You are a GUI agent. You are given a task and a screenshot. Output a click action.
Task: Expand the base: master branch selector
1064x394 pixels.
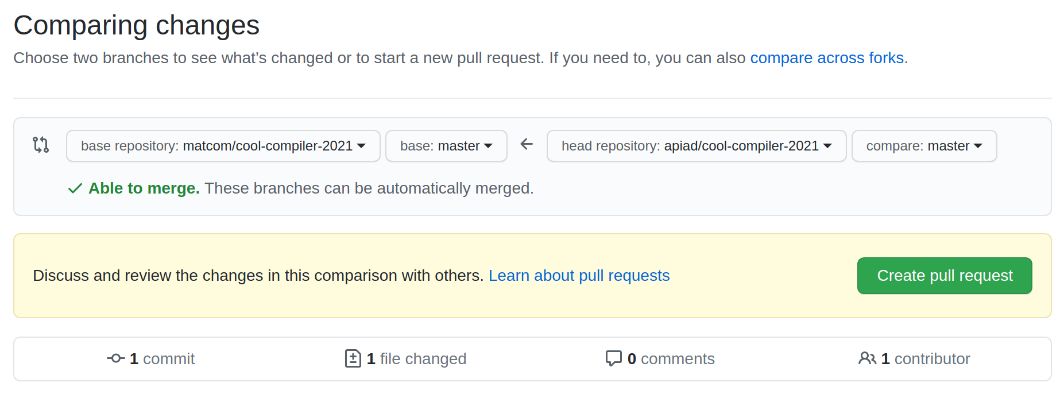[x=446, y=146]
